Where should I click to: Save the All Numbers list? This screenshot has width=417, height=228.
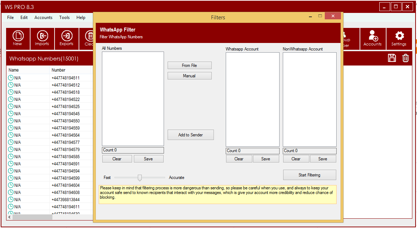click(149, 159)
